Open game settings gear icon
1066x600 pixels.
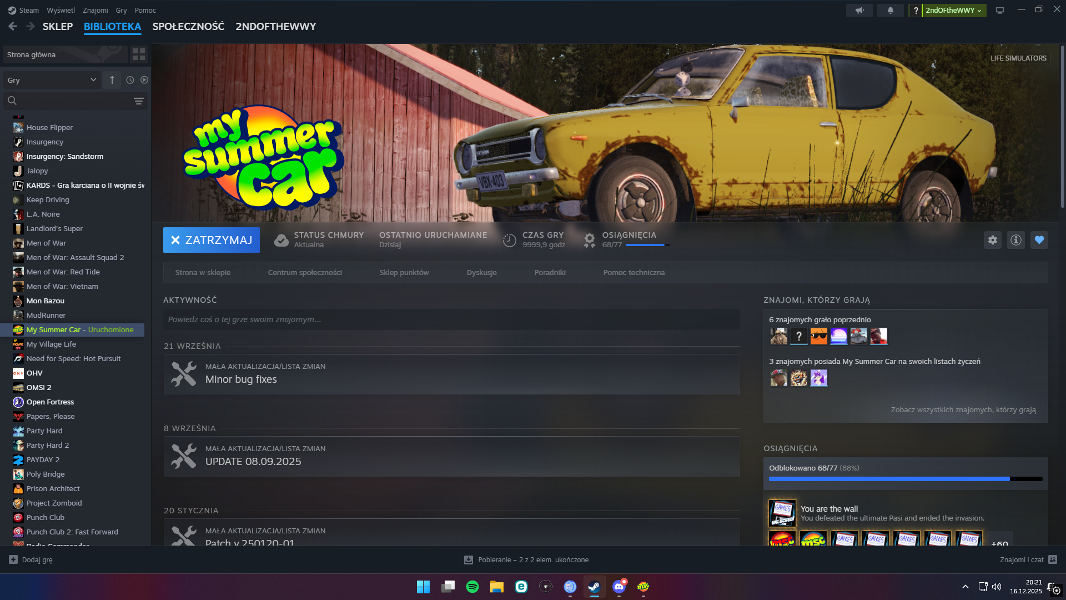pos(992,240)
